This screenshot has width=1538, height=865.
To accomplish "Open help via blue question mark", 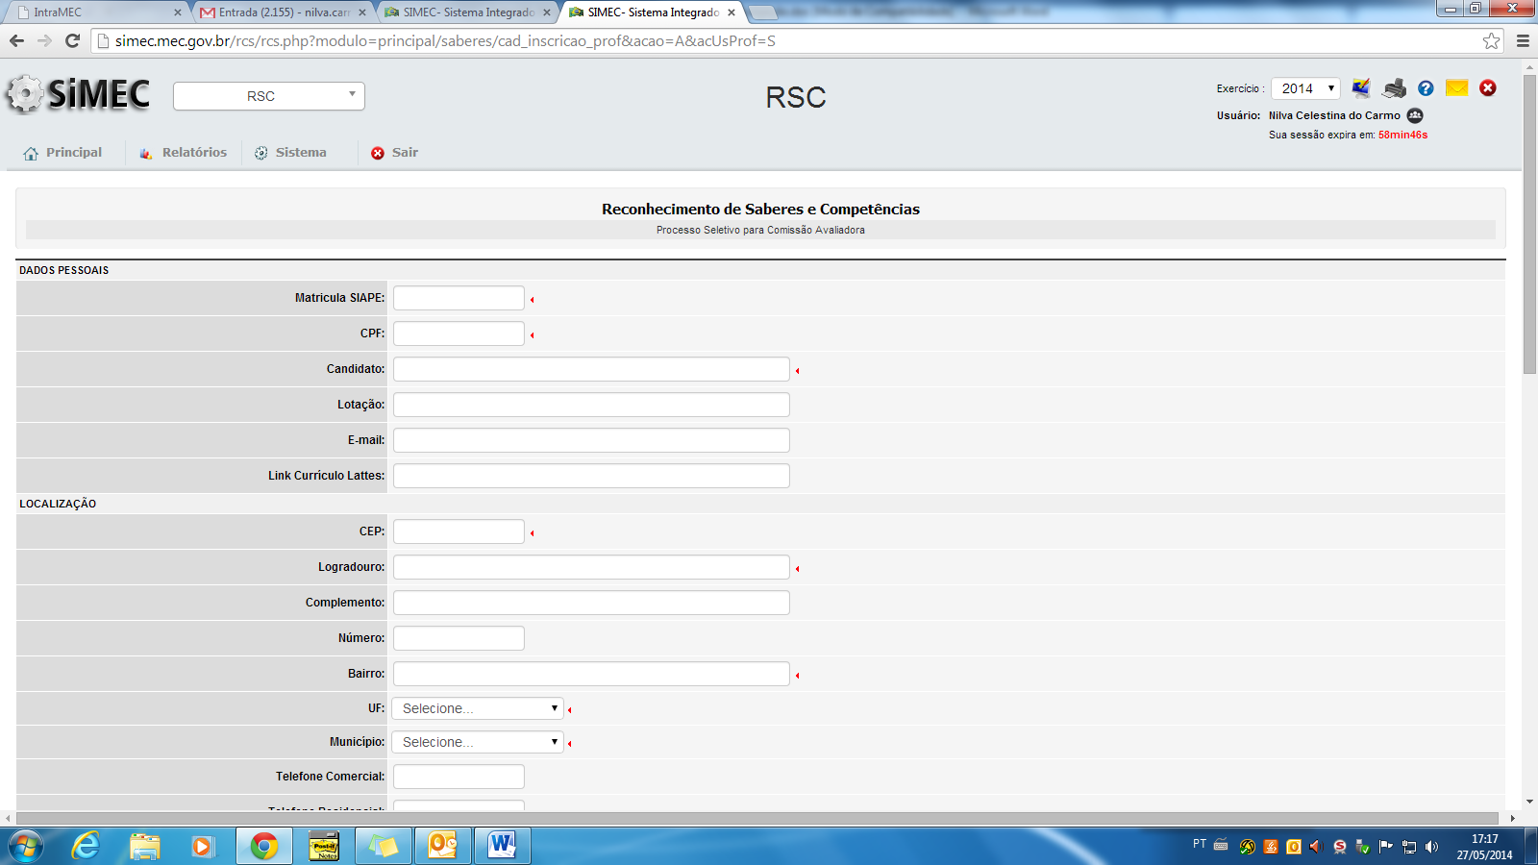I will pos(1426,88).
